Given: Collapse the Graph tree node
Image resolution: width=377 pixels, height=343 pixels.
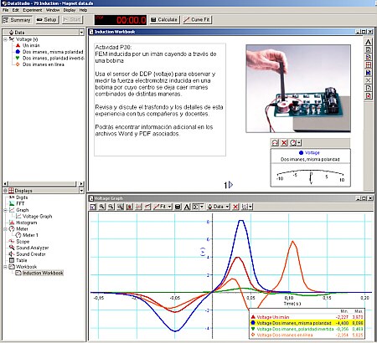Looking at the screenshot, I should [5, 210].
